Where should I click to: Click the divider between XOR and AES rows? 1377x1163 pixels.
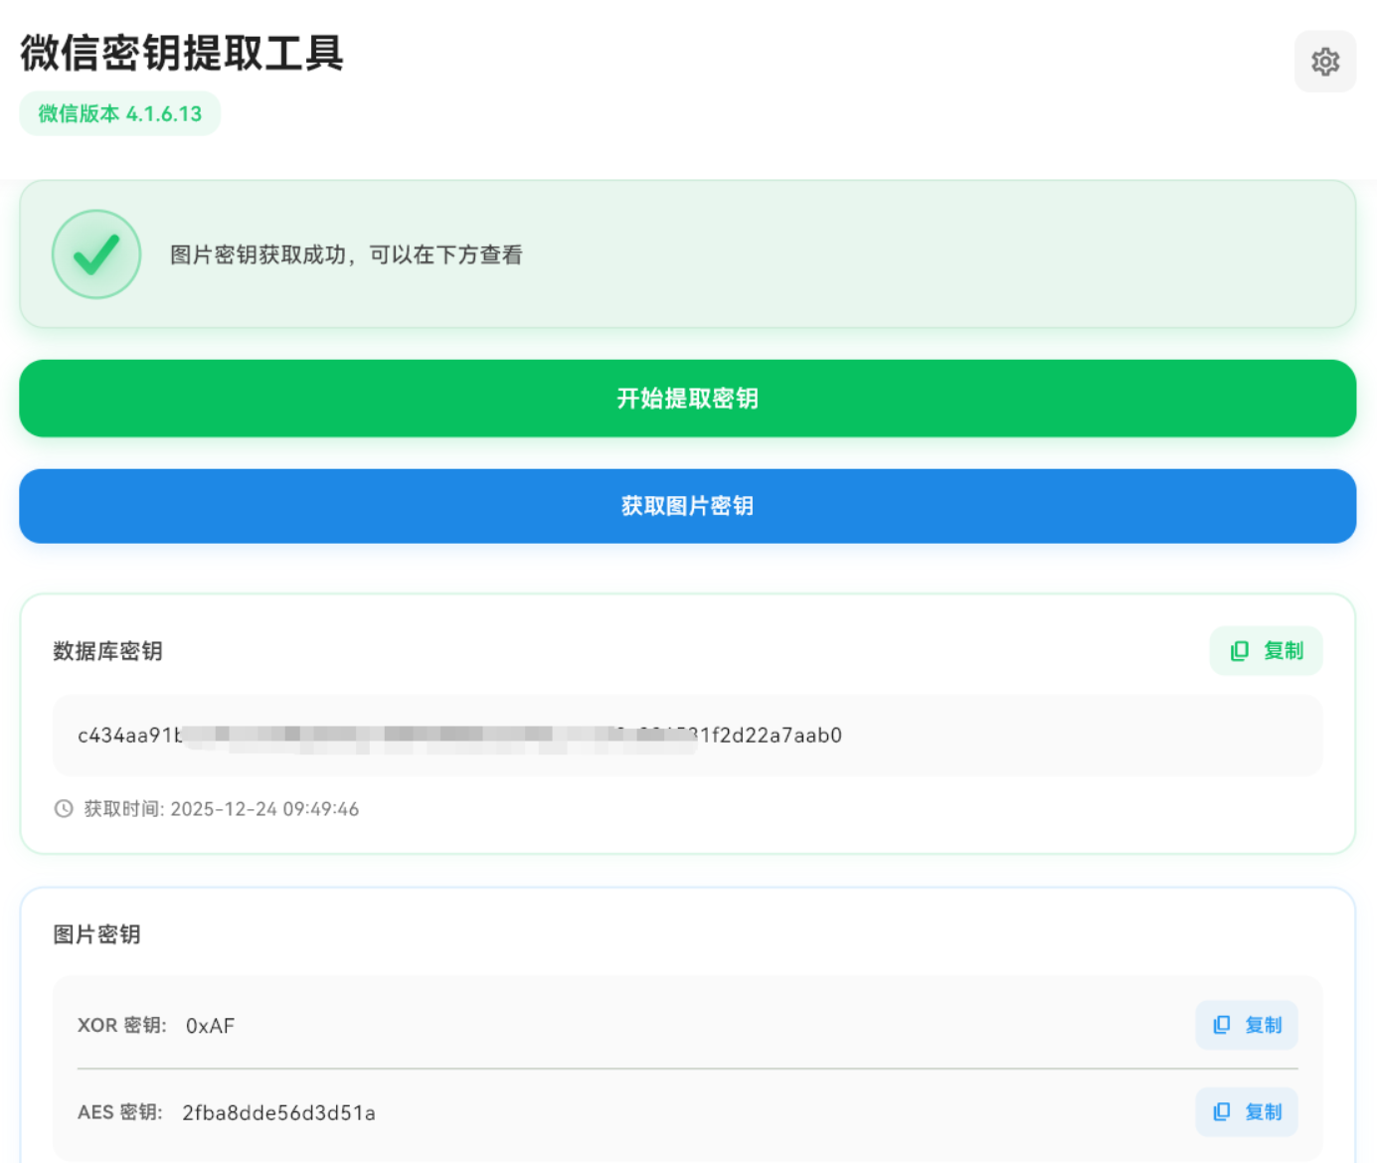(x=686, y=1069)
